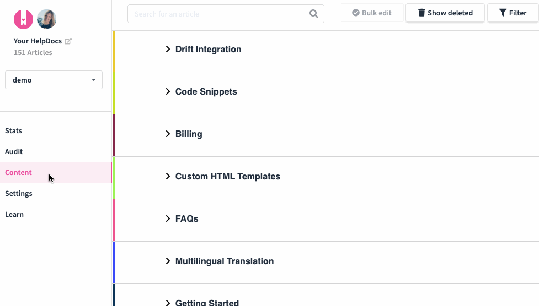Open the demo site dropdown
Screen dimensions: 539x306
click(x=54, y=80)
